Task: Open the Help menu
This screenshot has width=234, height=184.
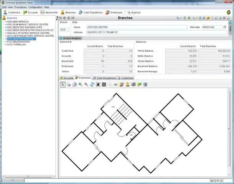Action: pyautogui.click(x=47, y=7)
